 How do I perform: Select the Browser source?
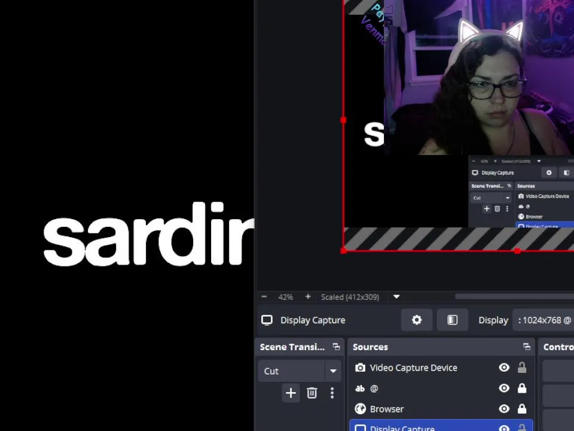click(x=441, y=409)
